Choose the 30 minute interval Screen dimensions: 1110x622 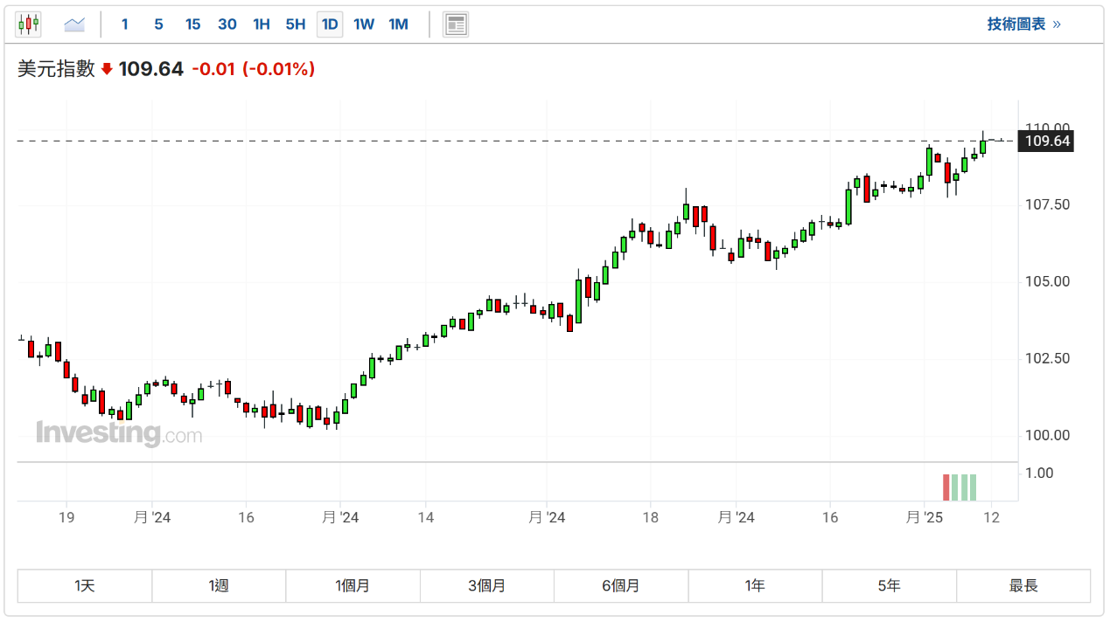point(227,24)
